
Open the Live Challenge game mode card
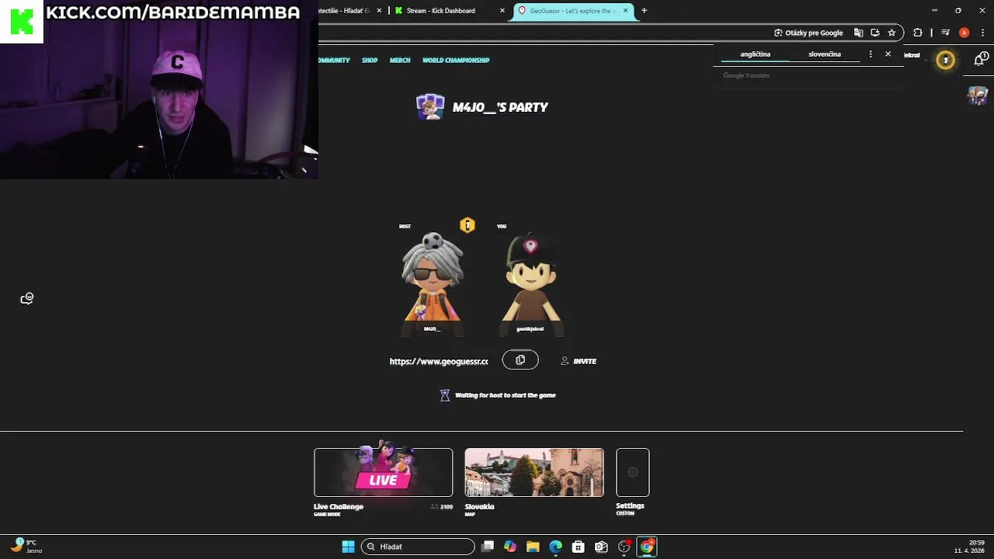tap(383, 472)
